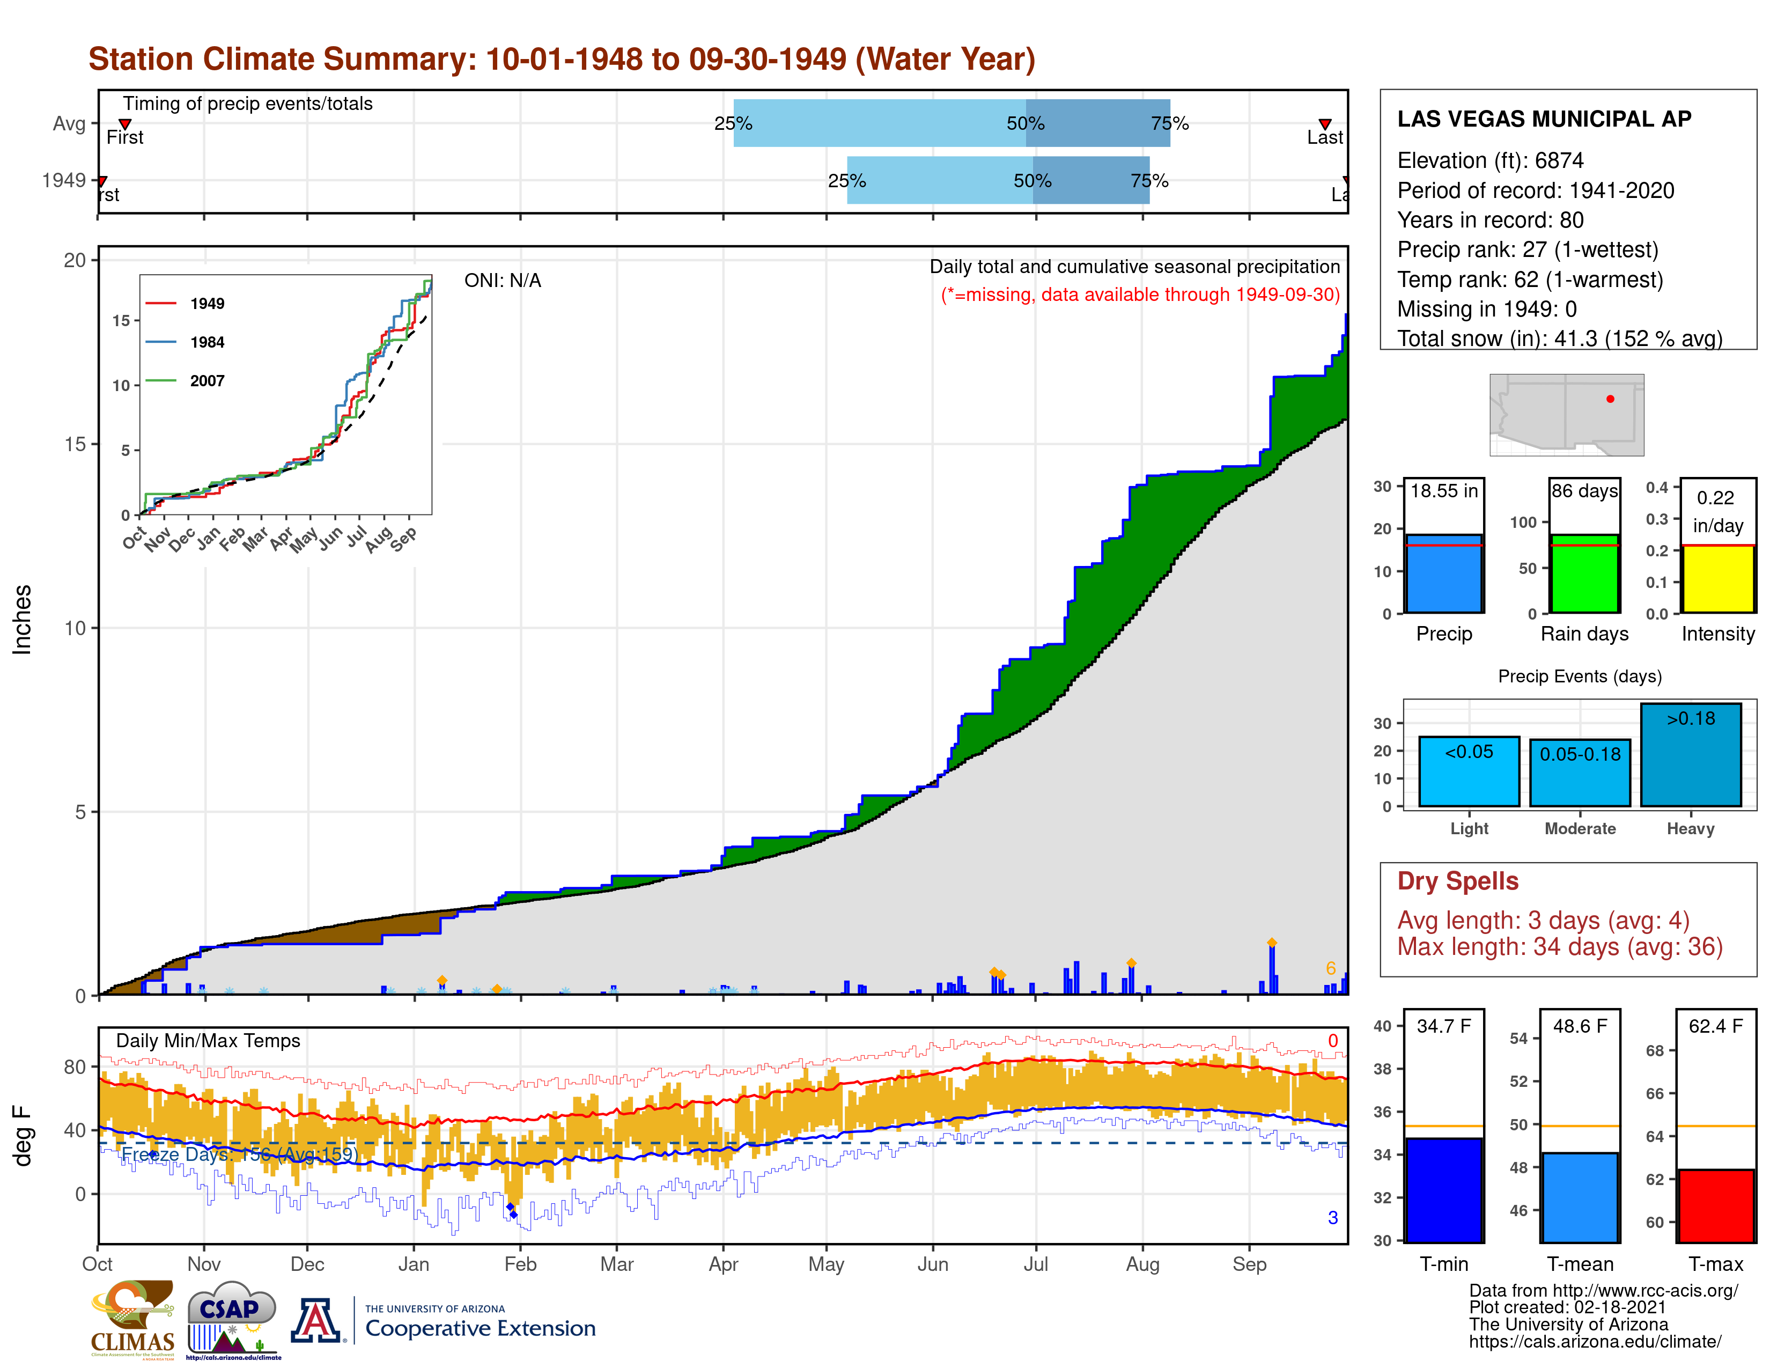
Task: Click the red station dot on map
Action: pos(1610,399)
